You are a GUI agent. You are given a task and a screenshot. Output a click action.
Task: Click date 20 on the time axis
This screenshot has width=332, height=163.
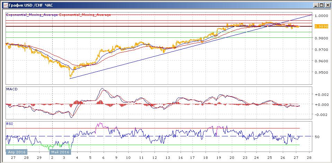[x=232, y=158]
